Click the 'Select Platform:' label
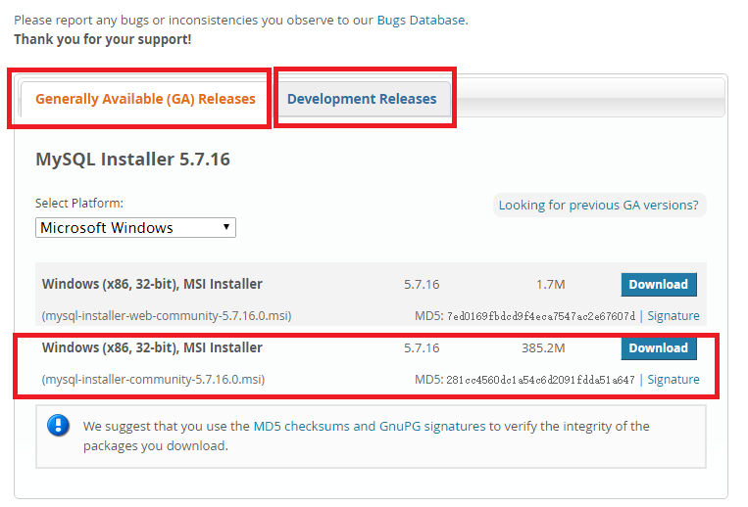748x507 pixels. click(x=79, y=204)
